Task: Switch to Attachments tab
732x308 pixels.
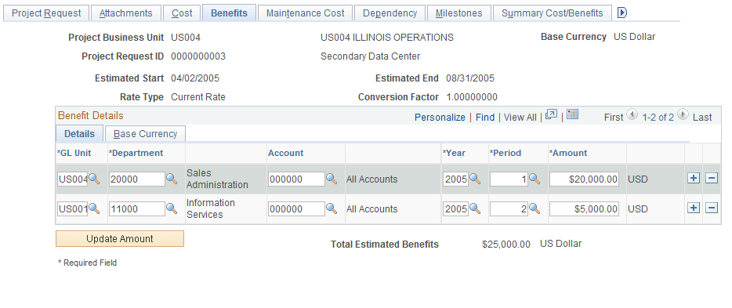Action: 126,13
